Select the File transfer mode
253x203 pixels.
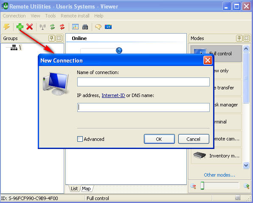[228, 88]
